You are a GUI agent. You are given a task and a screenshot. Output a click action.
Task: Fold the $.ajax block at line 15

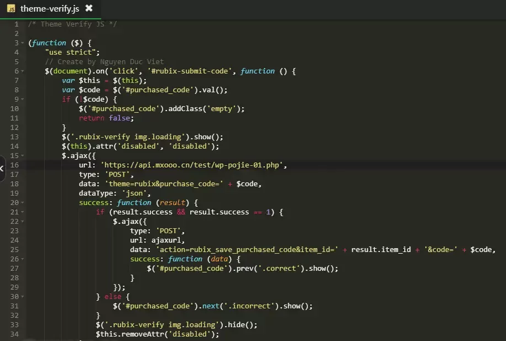click(x=23, y=156)
